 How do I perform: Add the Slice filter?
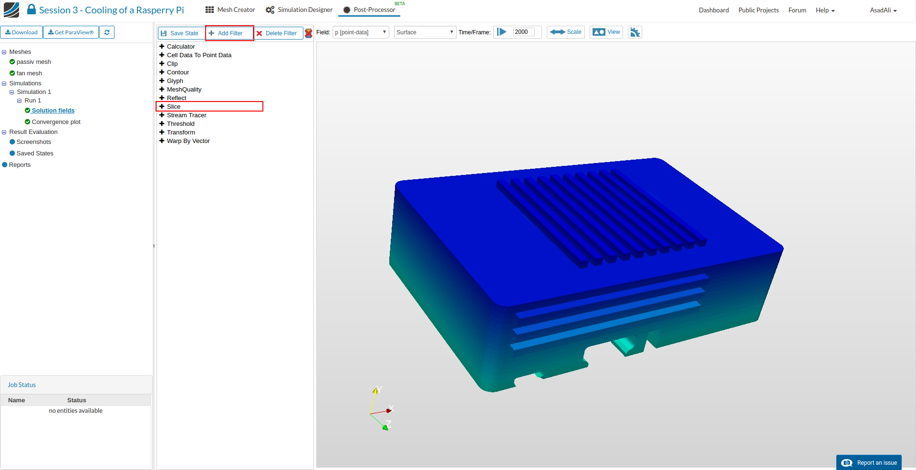point(174,107)
